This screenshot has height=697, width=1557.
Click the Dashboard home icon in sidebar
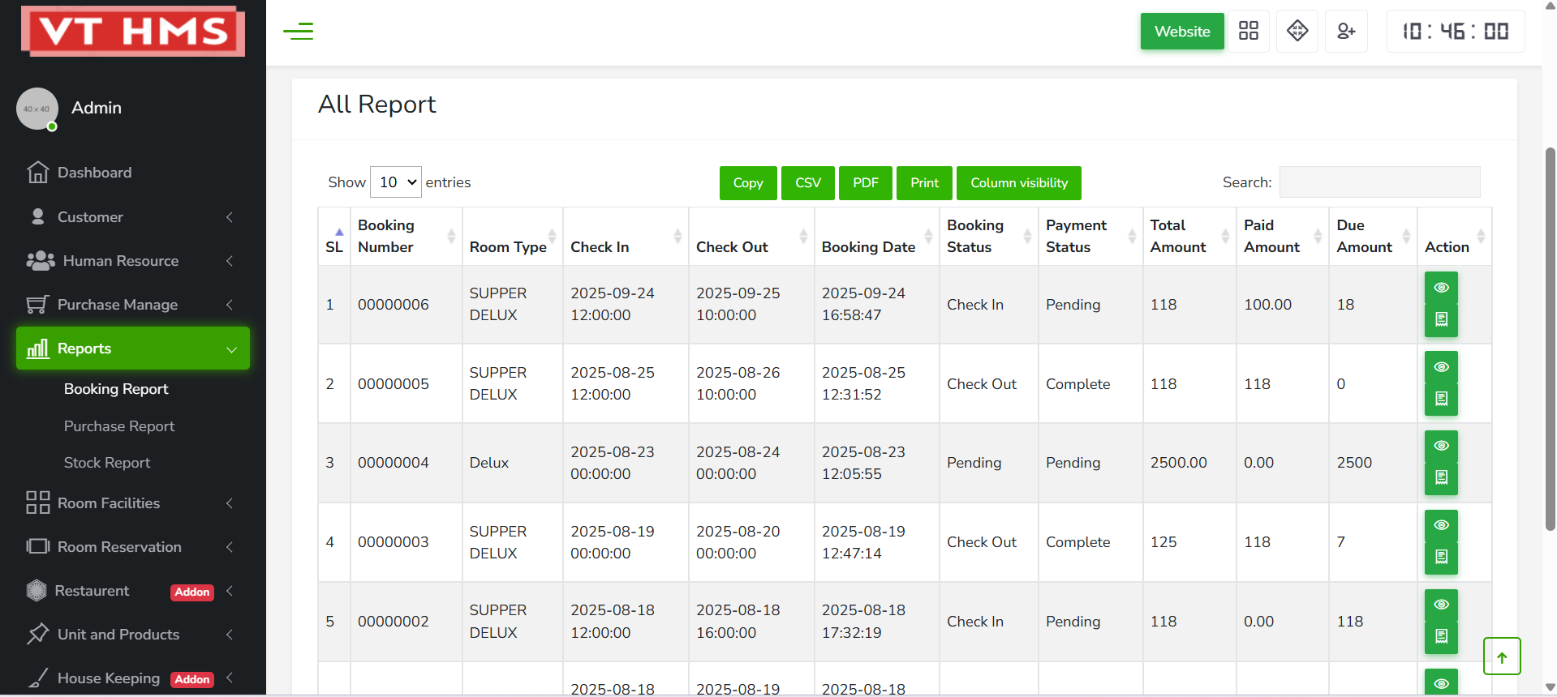pyautogui.click(x=37, y=173)
